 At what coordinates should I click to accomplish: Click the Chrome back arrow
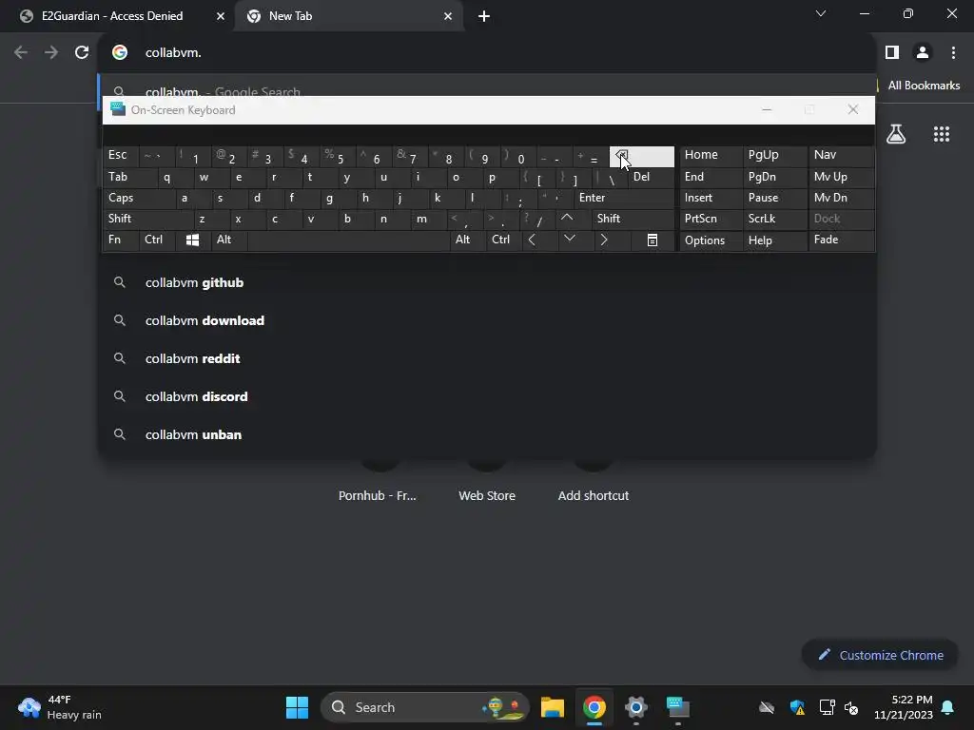[21, 53]
